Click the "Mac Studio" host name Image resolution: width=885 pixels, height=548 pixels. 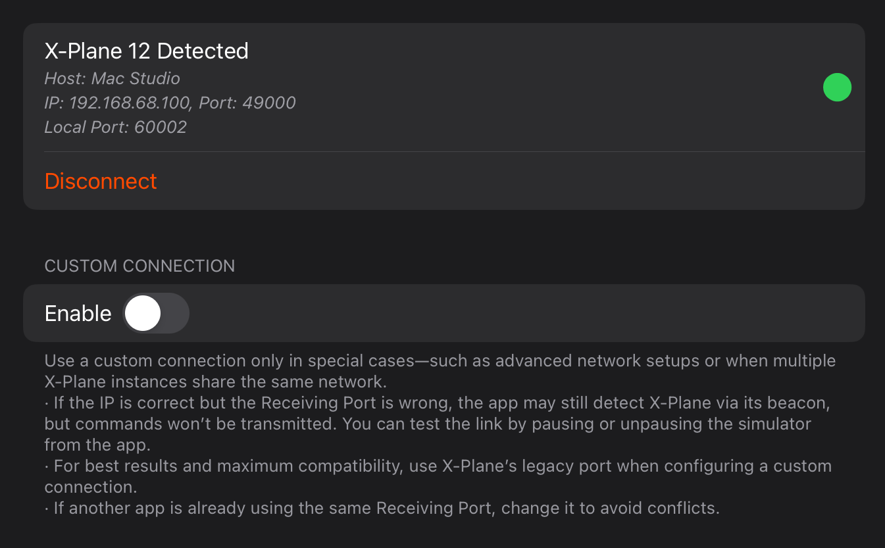point(136,78)
